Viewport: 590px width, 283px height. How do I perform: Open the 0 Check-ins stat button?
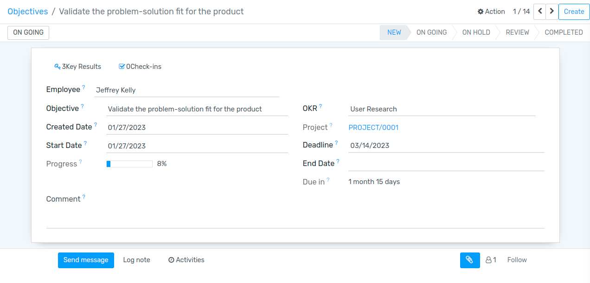140,67
